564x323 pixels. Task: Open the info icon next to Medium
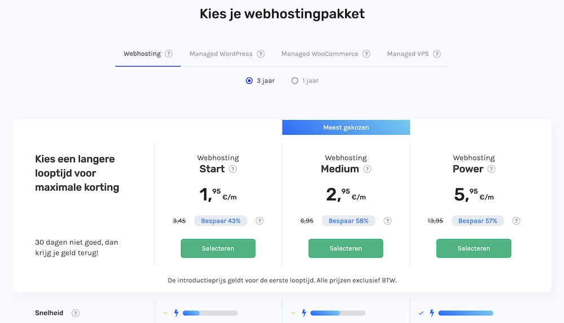click(x=367, y=169)
